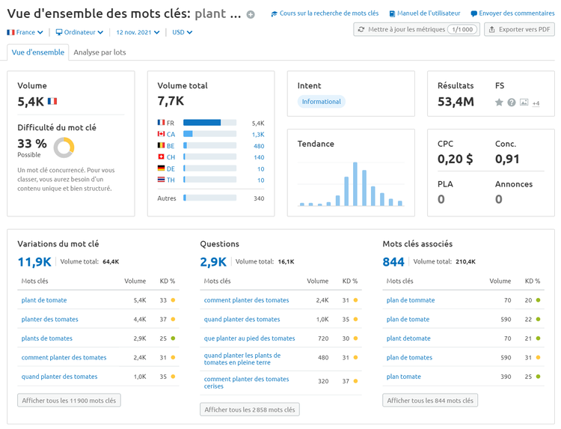Open the 2,9K questions count
This screenshot has height=429, width=561.
click(213, 262)
